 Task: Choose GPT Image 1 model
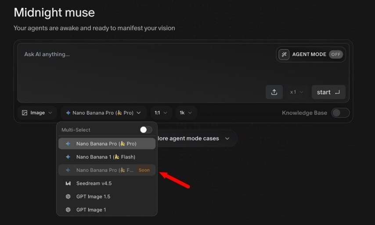[107, 210]
